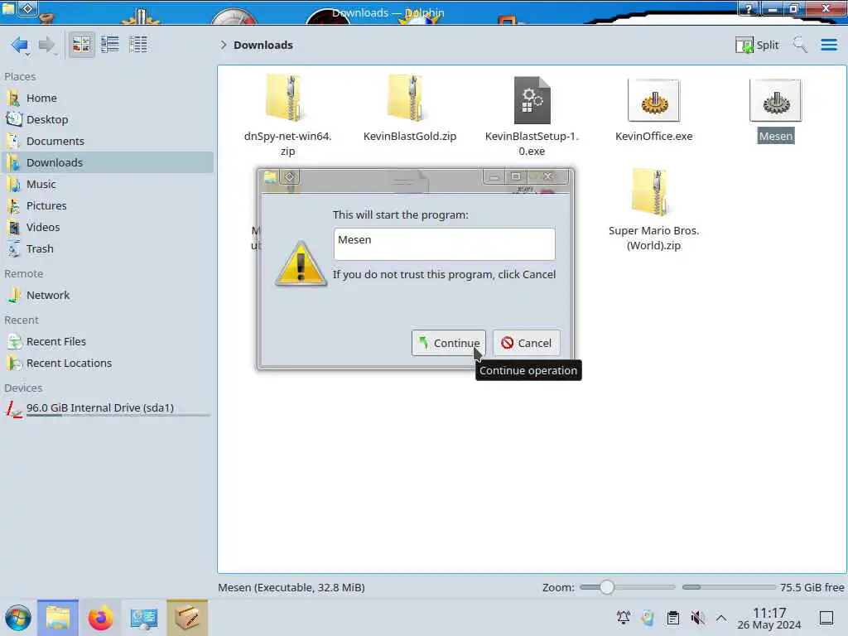Screen dimensions: 848x636
Task: Launch Firefox from the taskbar
Action: tap(100, 618)
